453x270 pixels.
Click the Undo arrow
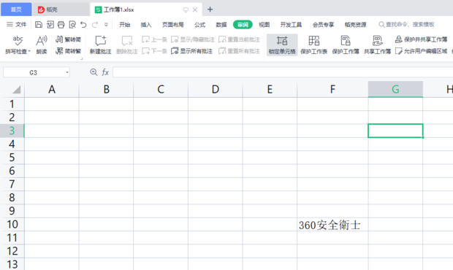pyautogui.click(x=83, y=25)
